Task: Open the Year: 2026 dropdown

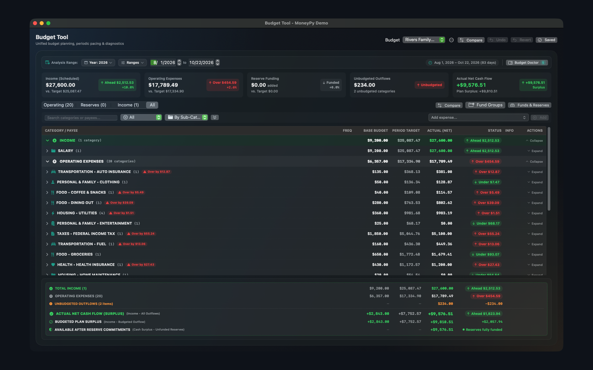Action: 98,63
